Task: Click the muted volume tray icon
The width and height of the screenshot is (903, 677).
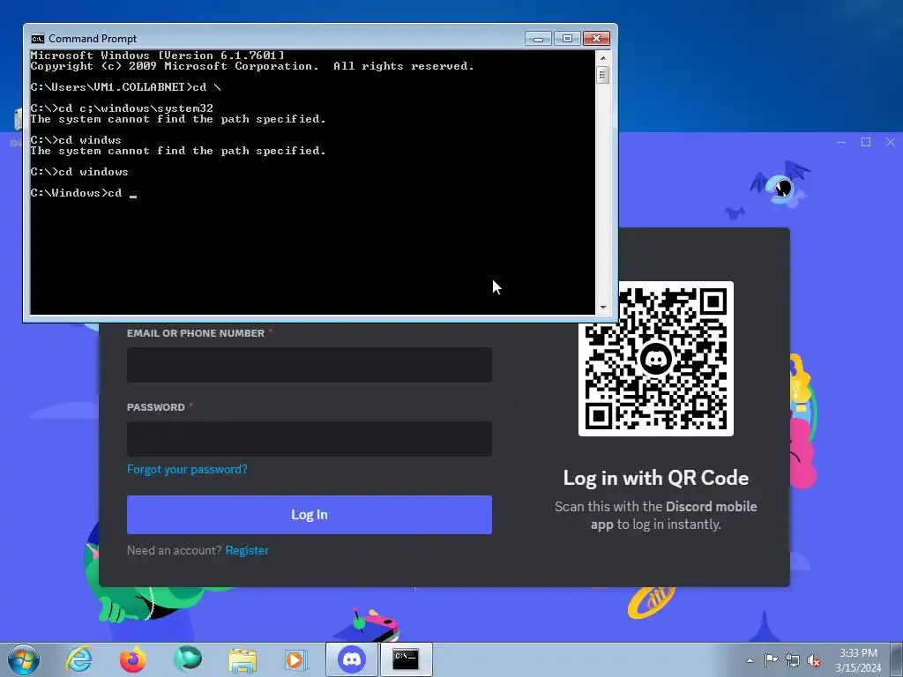Action: point(814,661)
